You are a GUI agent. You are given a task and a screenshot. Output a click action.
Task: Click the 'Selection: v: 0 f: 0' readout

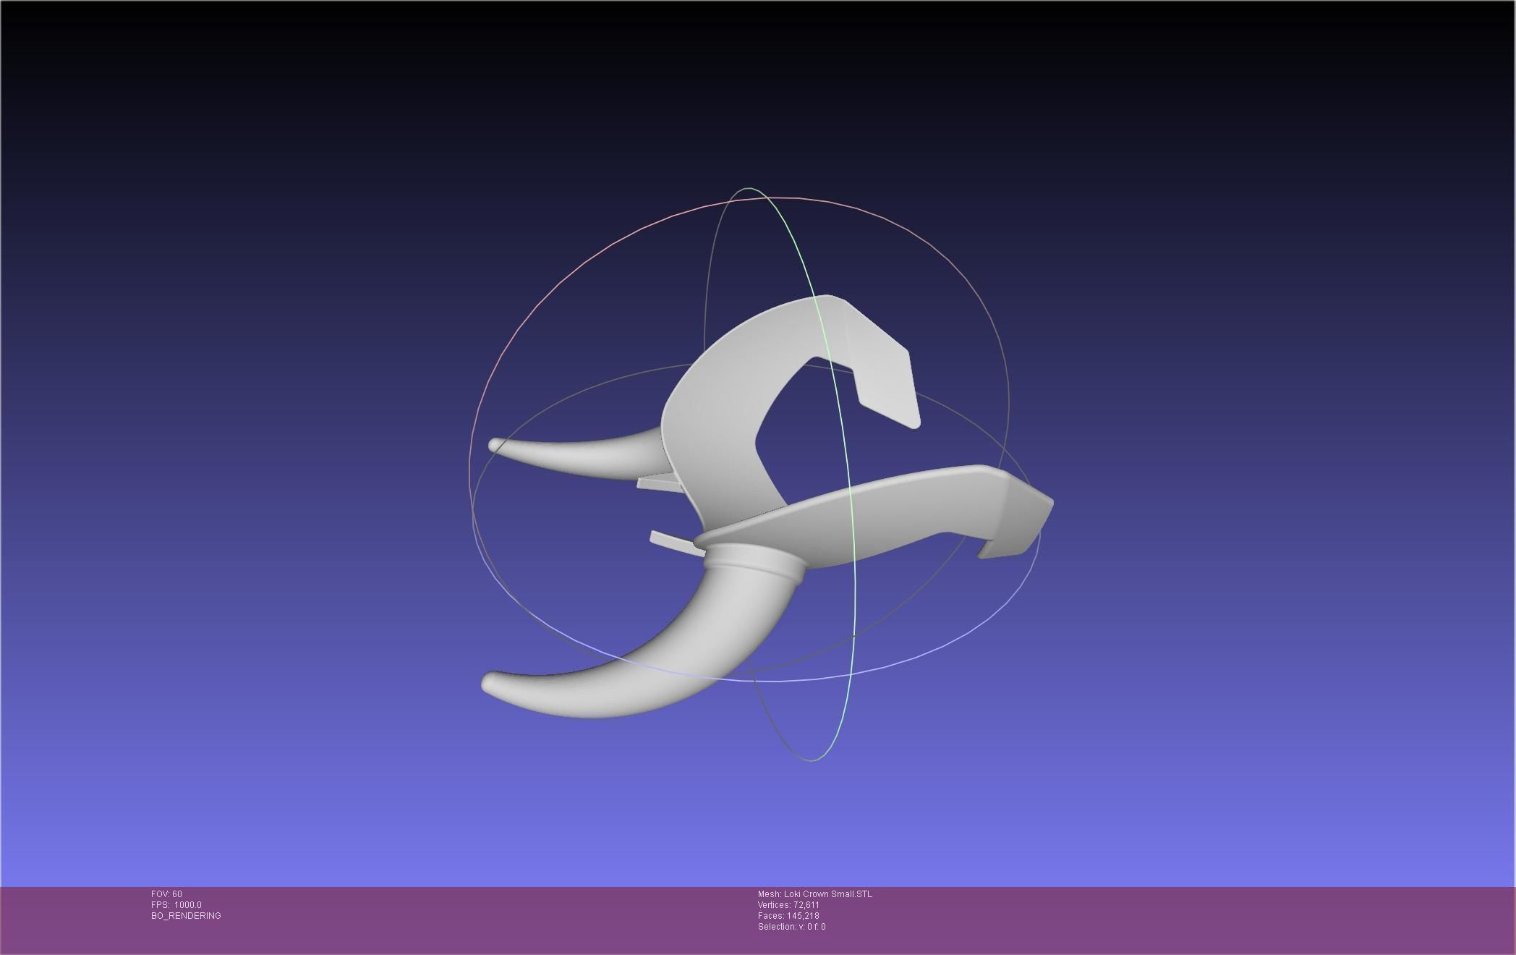click(x=791, y=927)
